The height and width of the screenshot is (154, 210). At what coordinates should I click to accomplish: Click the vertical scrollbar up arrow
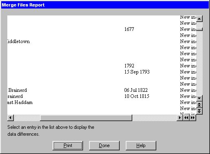[199, 19]
